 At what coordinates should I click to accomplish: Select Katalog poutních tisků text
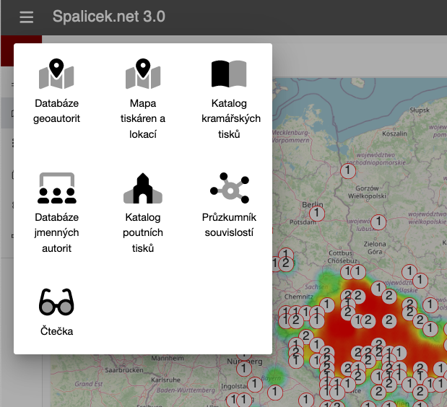click(143, 232)
